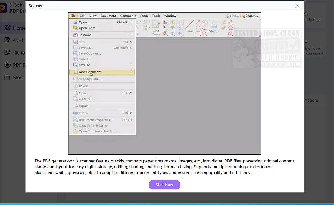Image resolution: width=334 pixels, height=205 pixels.
Task: Select the PDF to sidebar icon
Action: 7,40
